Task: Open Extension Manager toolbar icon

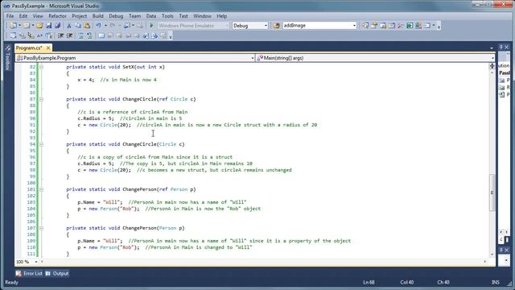Action: [418, 26]
